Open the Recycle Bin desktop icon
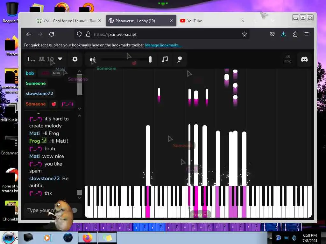This screenshot has height=244, width=326. click(11, 12)
